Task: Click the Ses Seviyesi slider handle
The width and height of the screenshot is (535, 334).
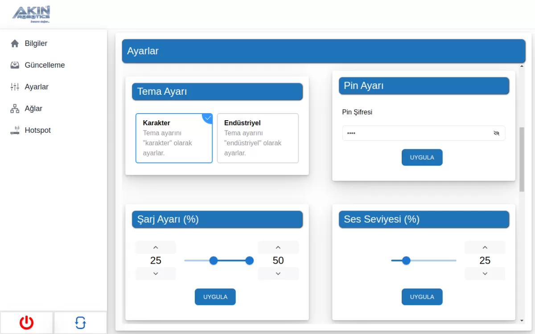Action: click(406, 261)
